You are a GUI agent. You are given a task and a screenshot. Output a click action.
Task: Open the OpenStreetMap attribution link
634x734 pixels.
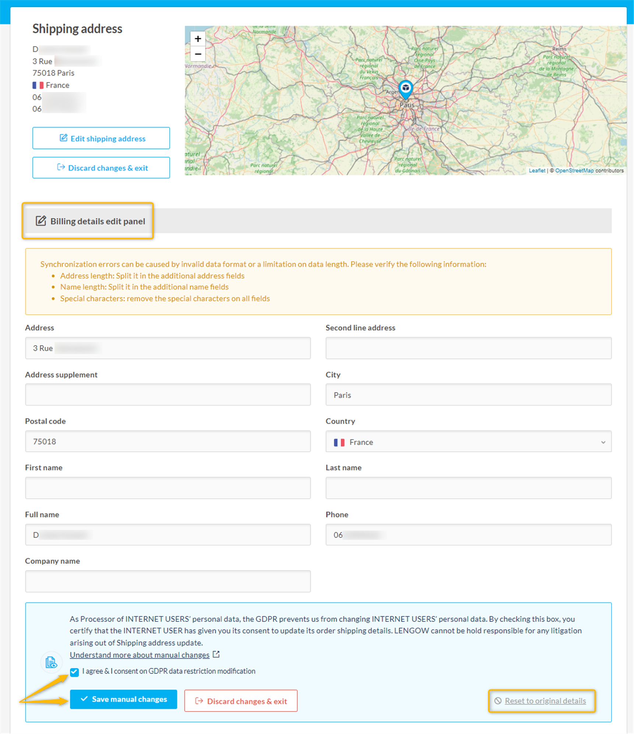tap(574, 171)
